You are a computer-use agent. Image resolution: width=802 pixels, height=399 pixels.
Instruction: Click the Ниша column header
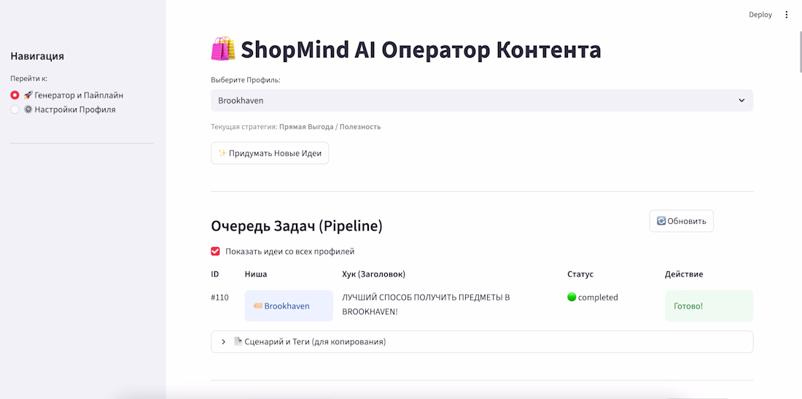point(256,274)
